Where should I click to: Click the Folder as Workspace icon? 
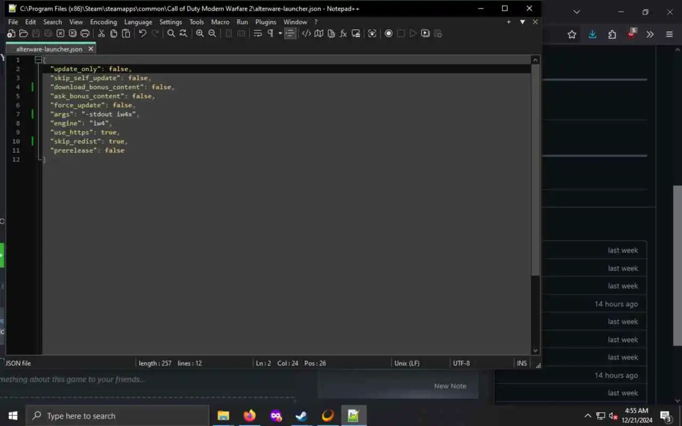click(355, 34)
